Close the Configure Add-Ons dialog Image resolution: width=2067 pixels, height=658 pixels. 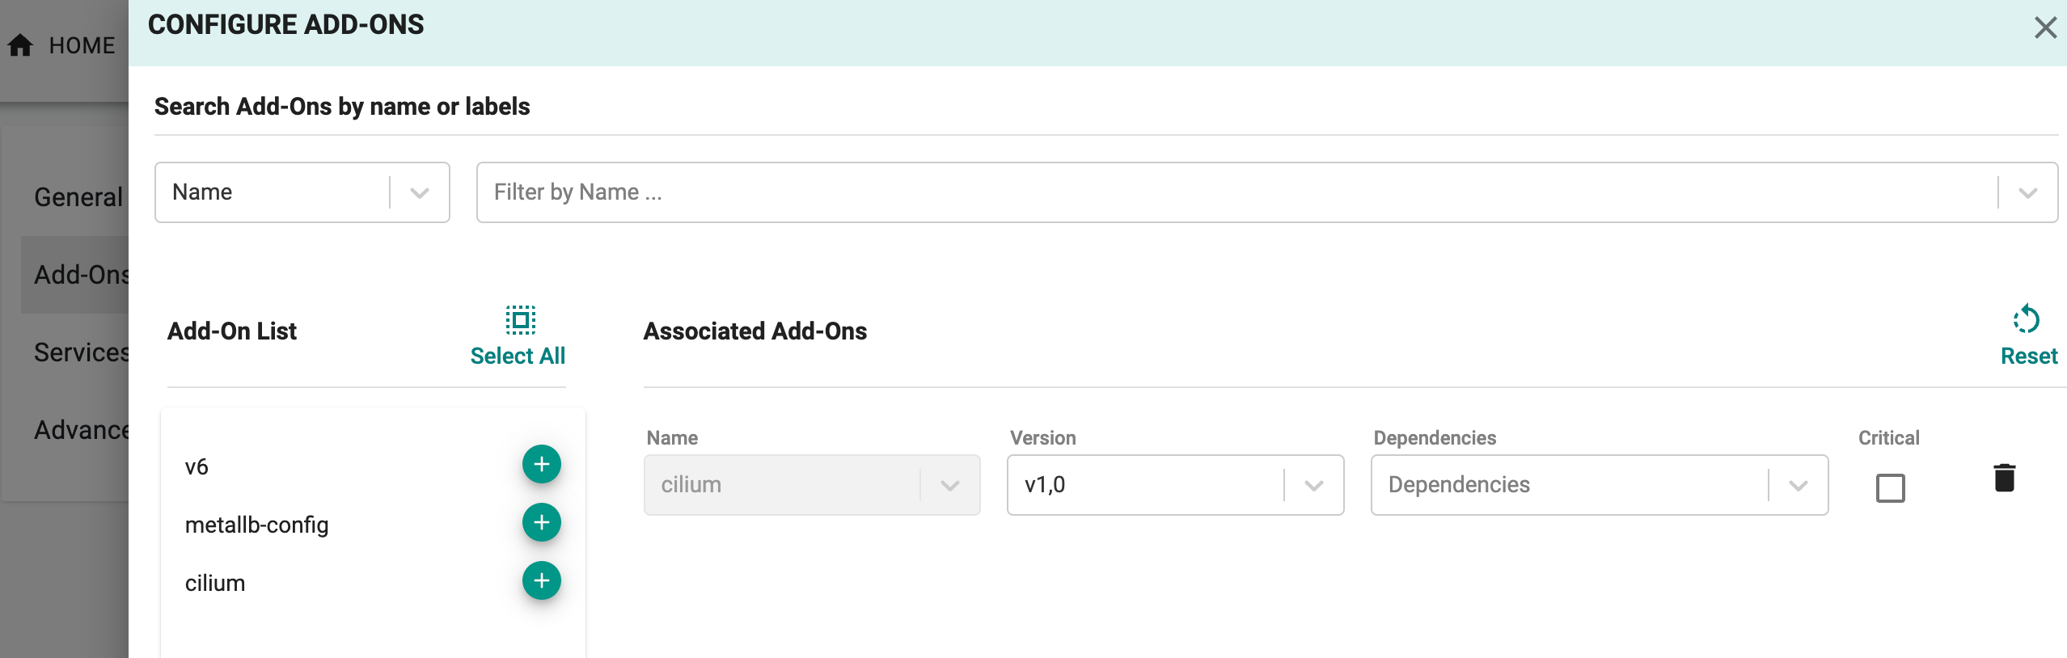coord(2045,27)
